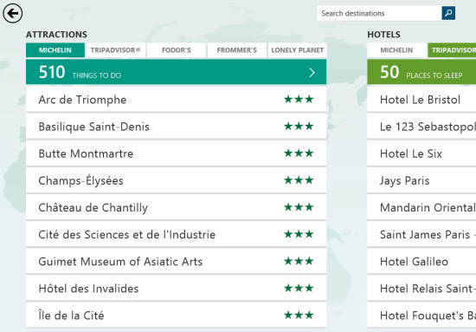Switch to the TripAdvisor attractions tab

click(x=116, y=50)
